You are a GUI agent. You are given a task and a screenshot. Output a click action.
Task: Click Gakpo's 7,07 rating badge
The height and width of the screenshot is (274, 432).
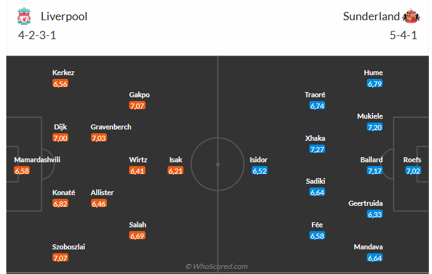pos(137,105)
